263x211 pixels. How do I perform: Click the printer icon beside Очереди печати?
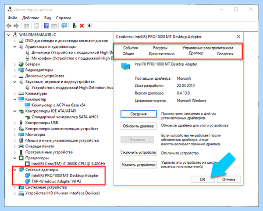click(x=21, y=146)
